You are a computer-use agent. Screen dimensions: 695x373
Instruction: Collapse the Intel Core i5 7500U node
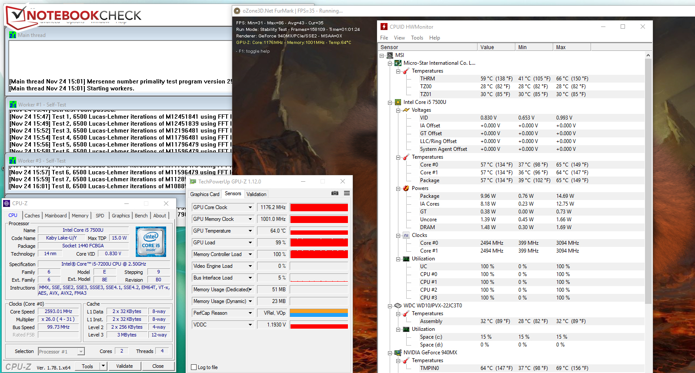[390, 103]
